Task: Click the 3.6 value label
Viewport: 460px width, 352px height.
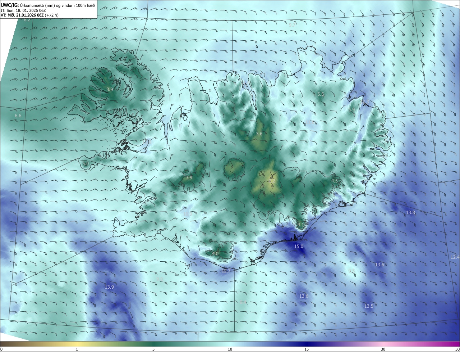Action: click(259, 134)
